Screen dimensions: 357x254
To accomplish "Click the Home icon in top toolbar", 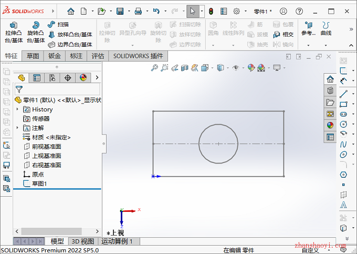I will click(71, 11).
